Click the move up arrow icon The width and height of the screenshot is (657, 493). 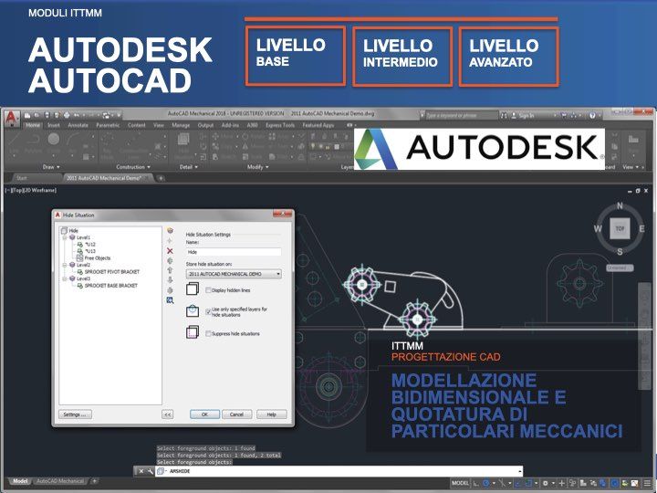coord(170,270)
